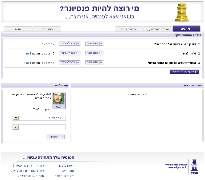The height and width of the screenshot is (180, 205).
Task: Click הזמן חבר button for dream 1
Action: [94, 44]
